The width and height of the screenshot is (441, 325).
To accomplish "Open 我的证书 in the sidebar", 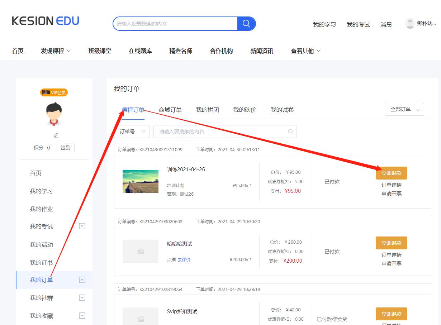I will pos(41,263).
